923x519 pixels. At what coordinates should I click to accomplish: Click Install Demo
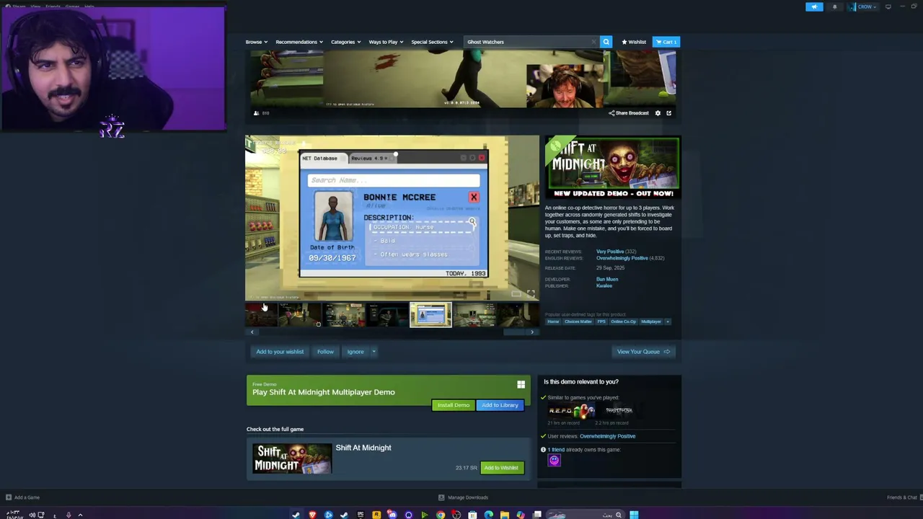[x=453, y=405]
